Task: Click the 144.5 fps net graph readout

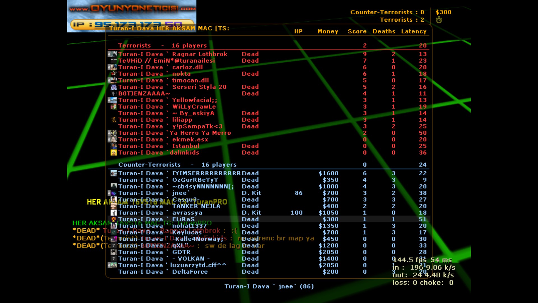Action: (x=422, y=260)
